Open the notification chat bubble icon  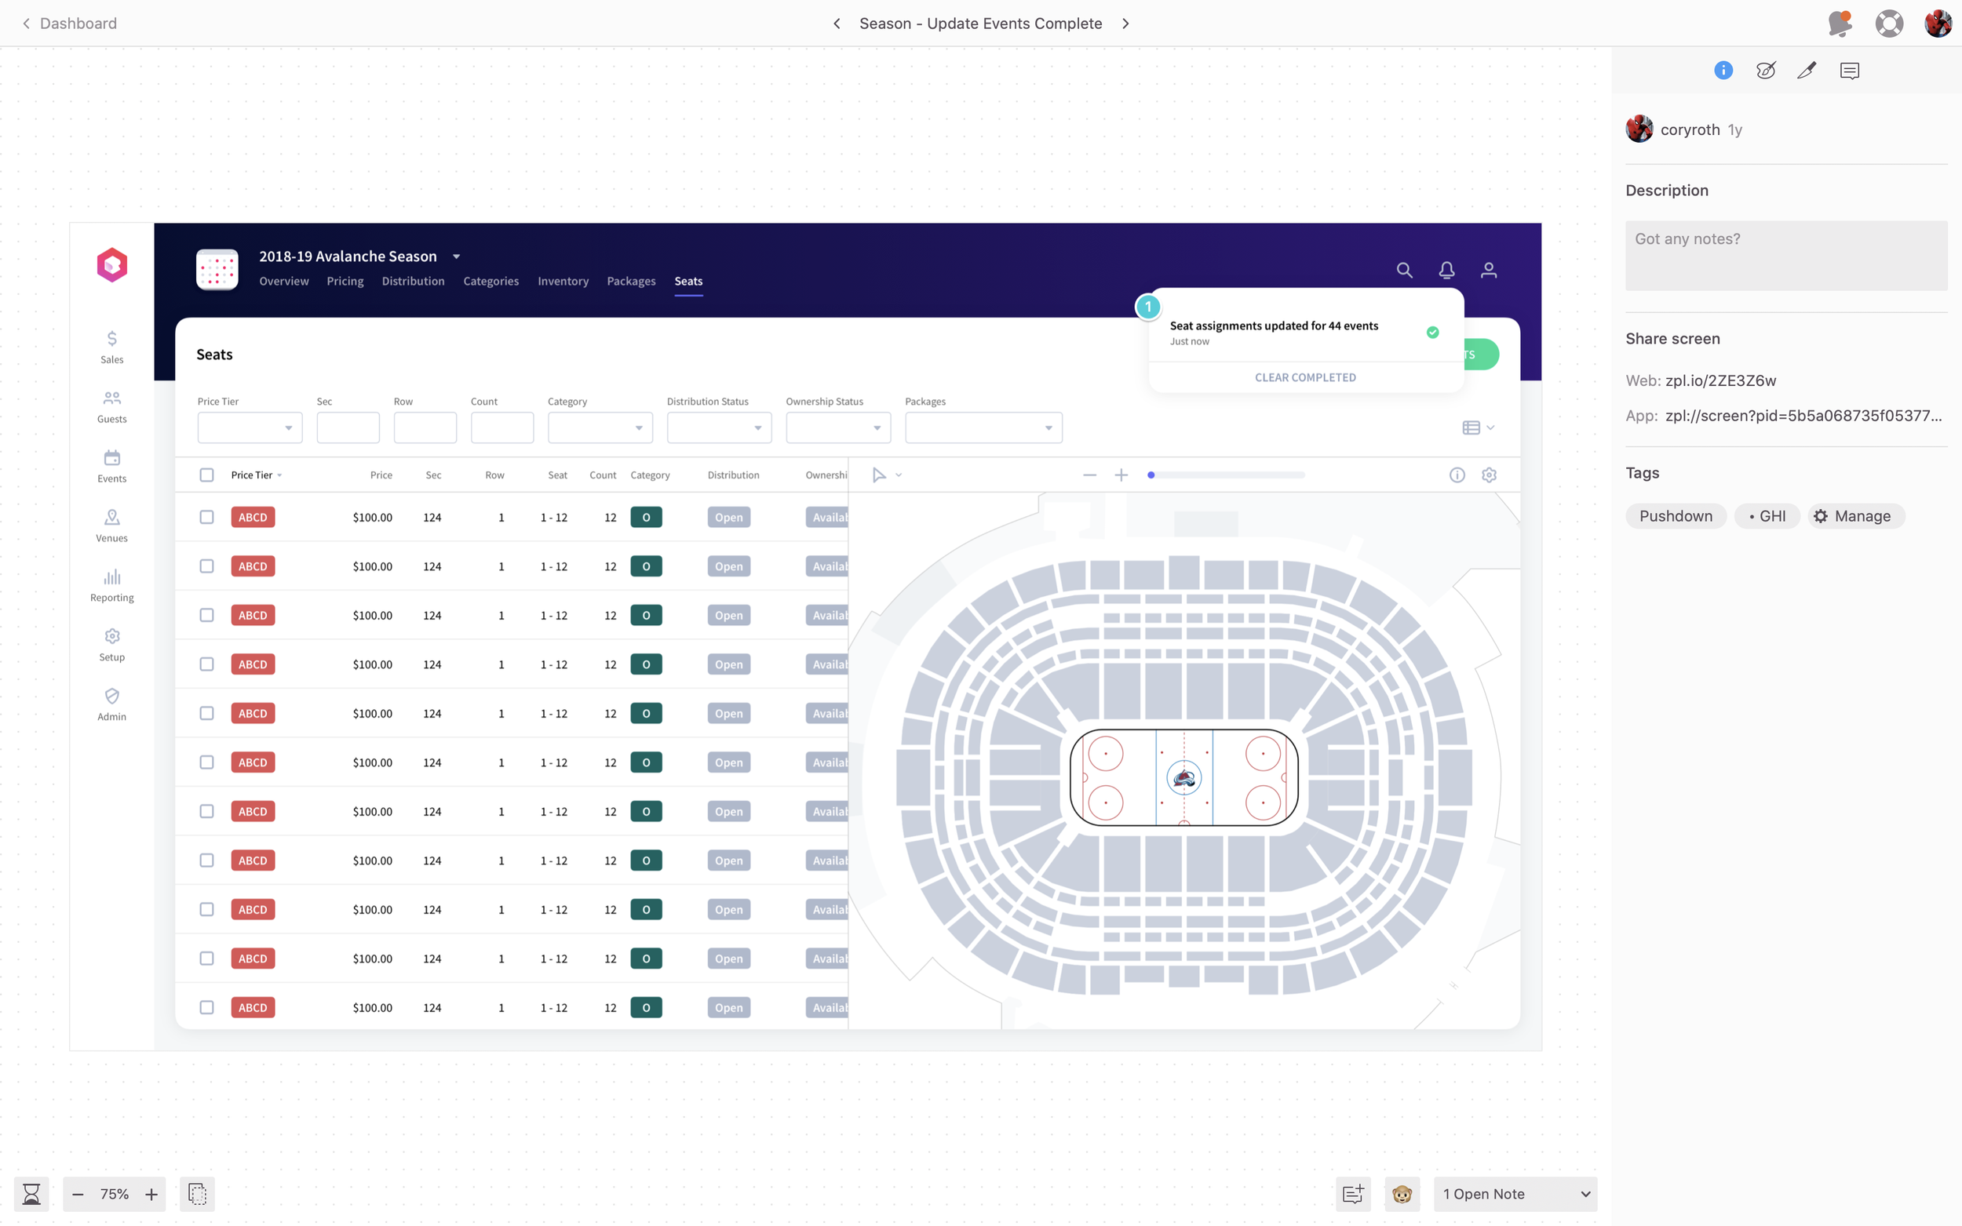pyautogui.click(x=1840, y=24)
